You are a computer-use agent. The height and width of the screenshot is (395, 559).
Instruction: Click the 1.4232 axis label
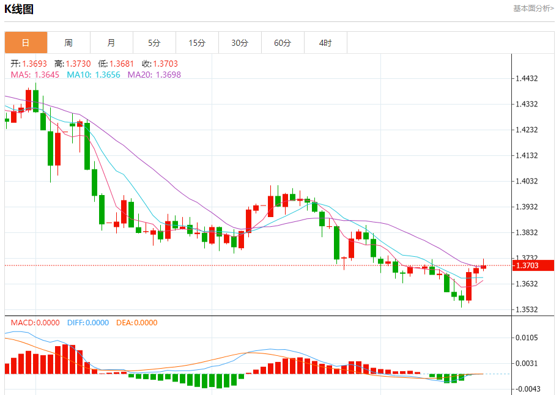coord(527,130)
